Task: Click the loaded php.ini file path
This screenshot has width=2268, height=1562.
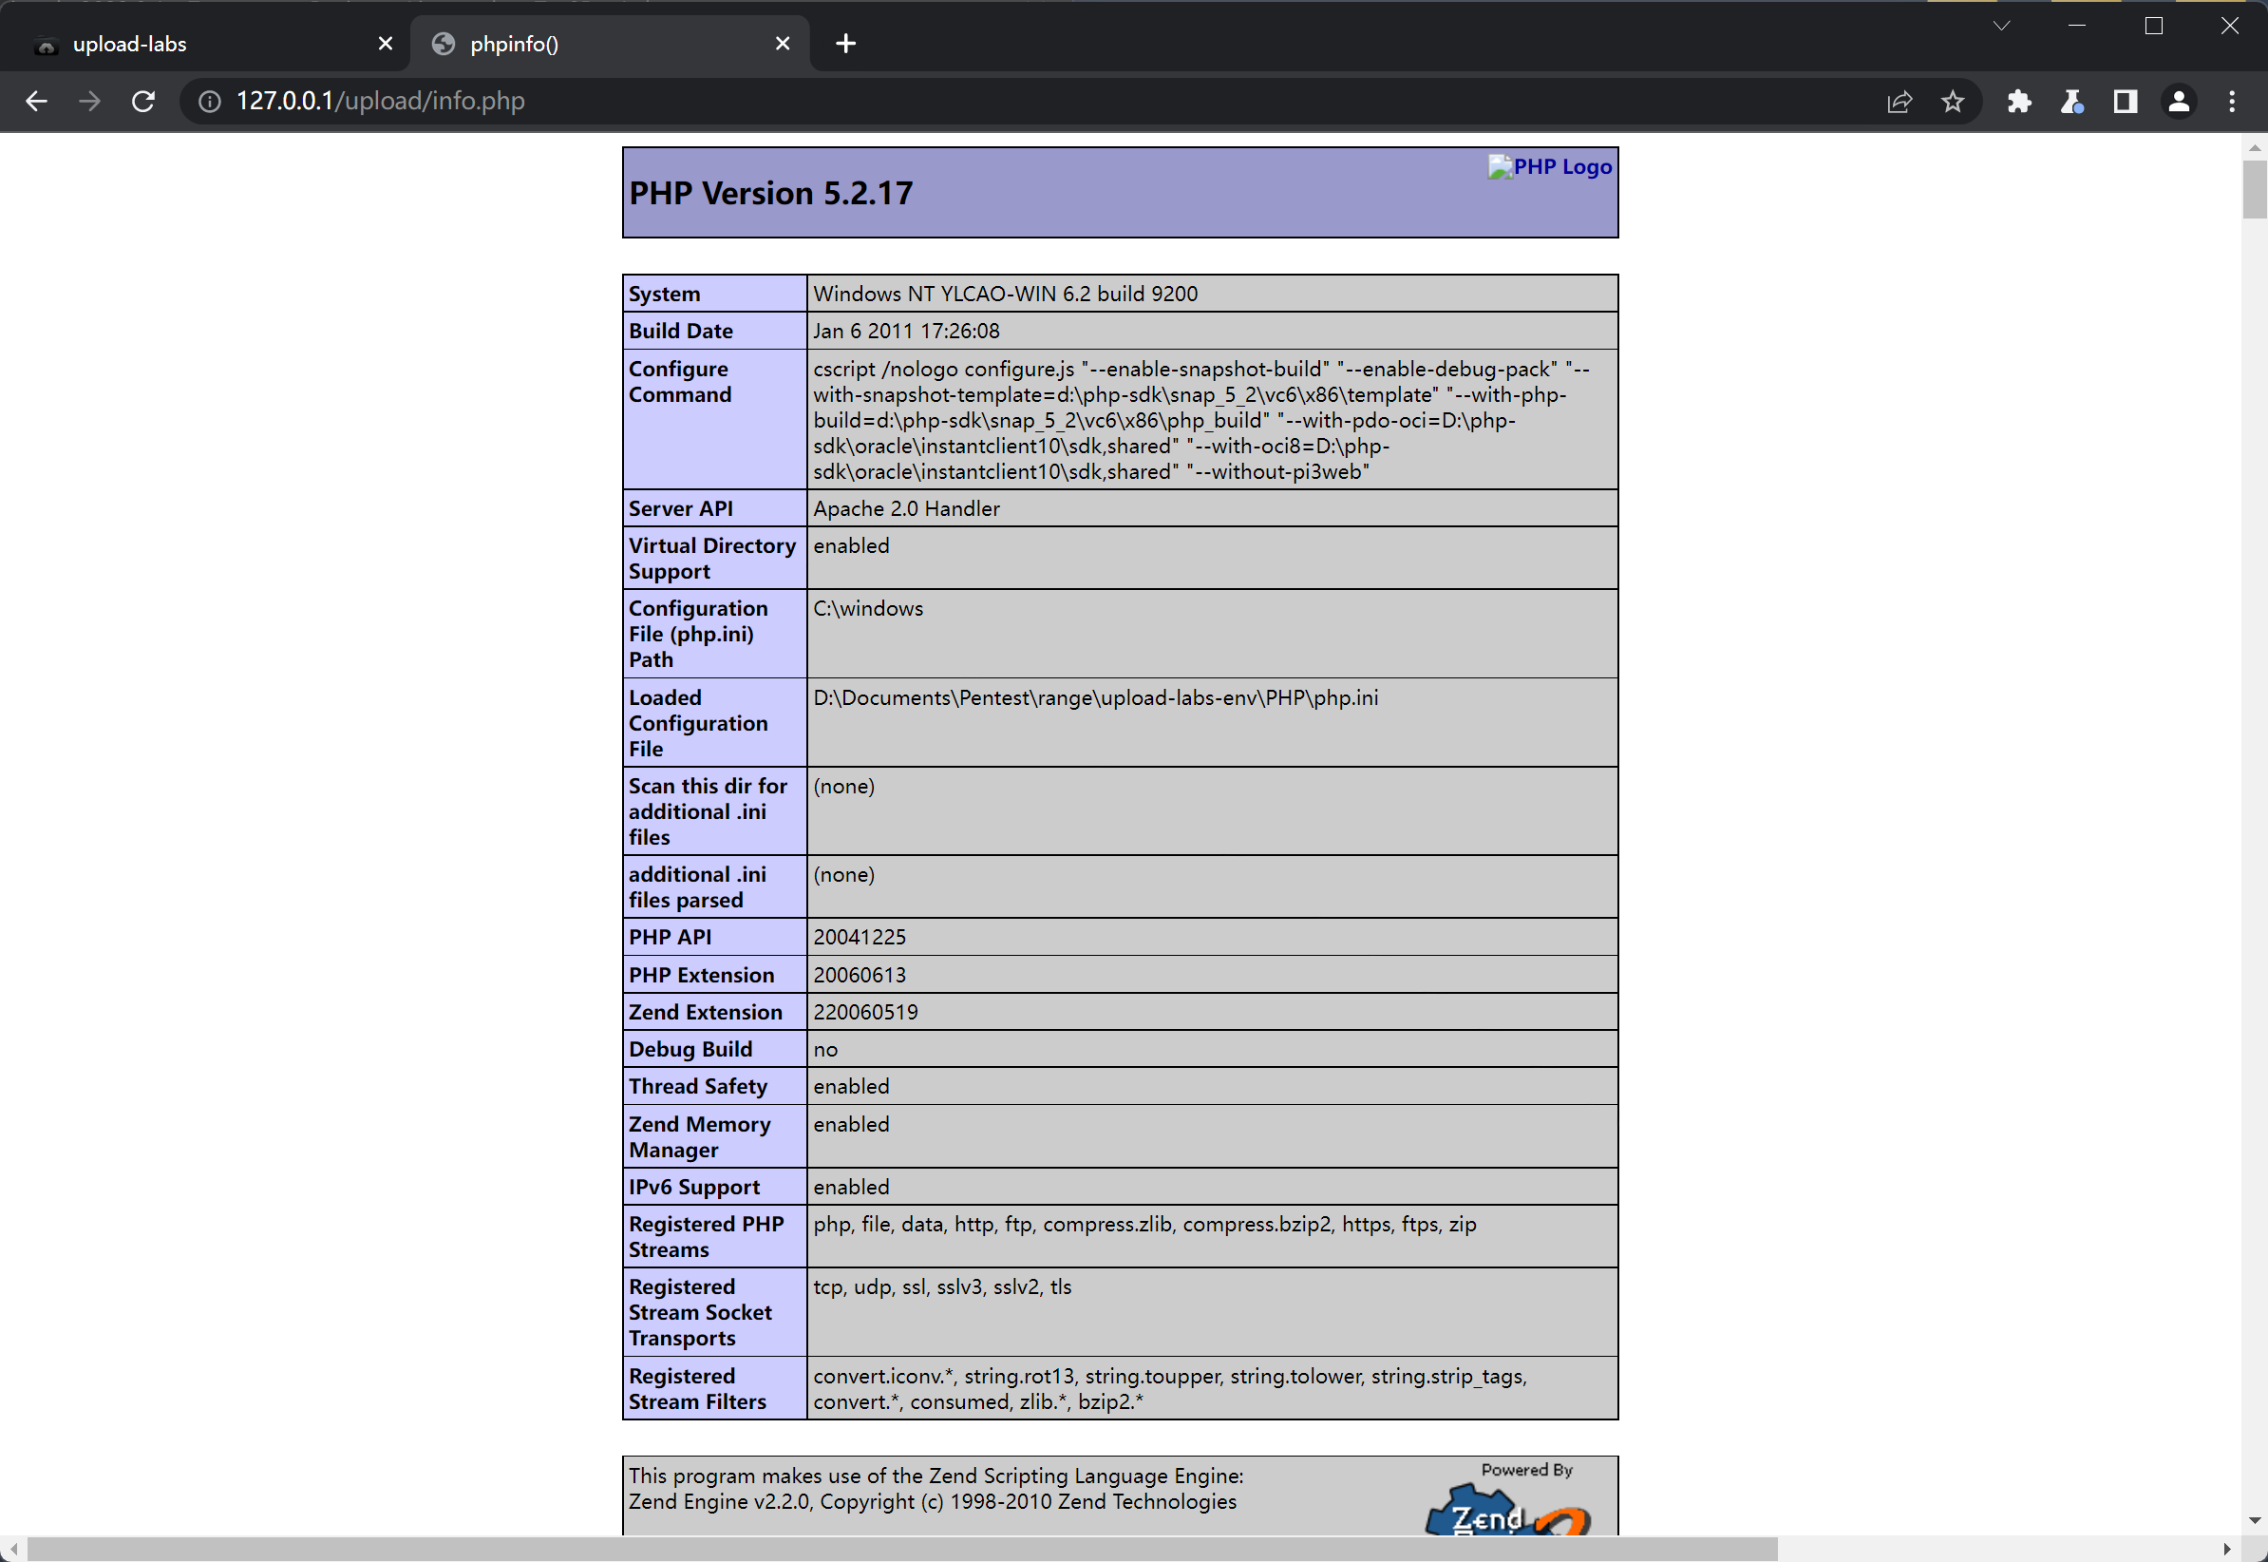Action: tap(1095, 697)
